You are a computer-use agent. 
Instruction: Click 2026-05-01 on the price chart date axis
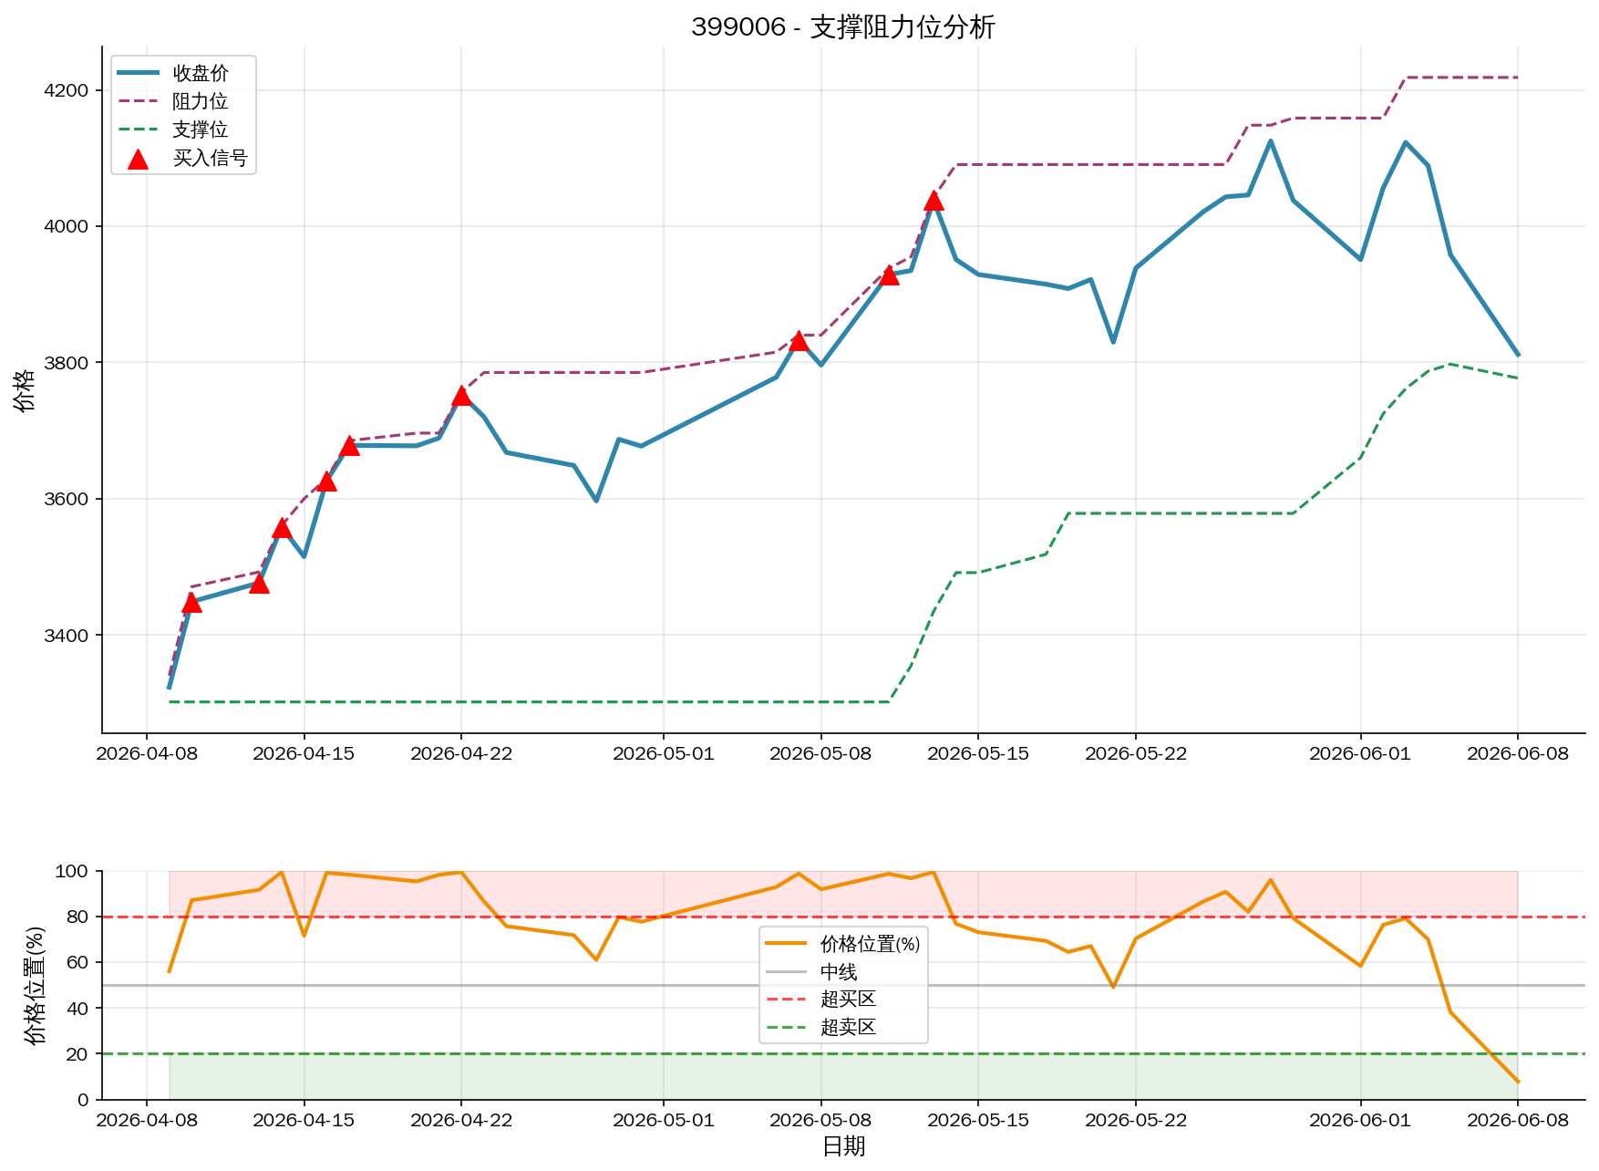(x=664, y=754)
